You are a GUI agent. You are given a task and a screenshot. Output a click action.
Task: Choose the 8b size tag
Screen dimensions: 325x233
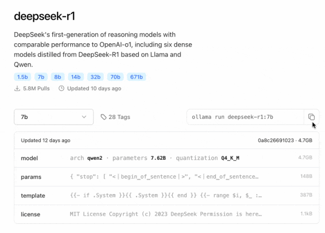[x=58, y=77]
